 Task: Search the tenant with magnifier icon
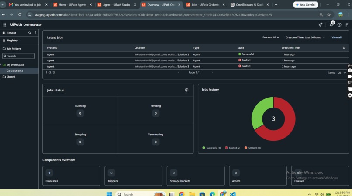29,33
